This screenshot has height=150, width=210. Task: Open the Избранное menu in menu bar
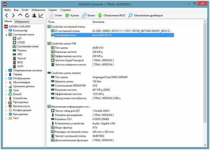[38, 10]
